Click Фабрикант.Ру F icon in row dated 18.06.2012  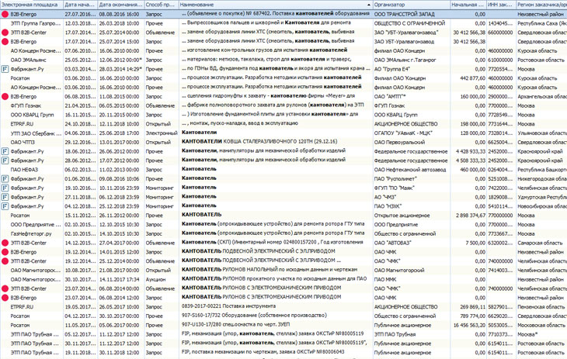[x=5, y=151]
